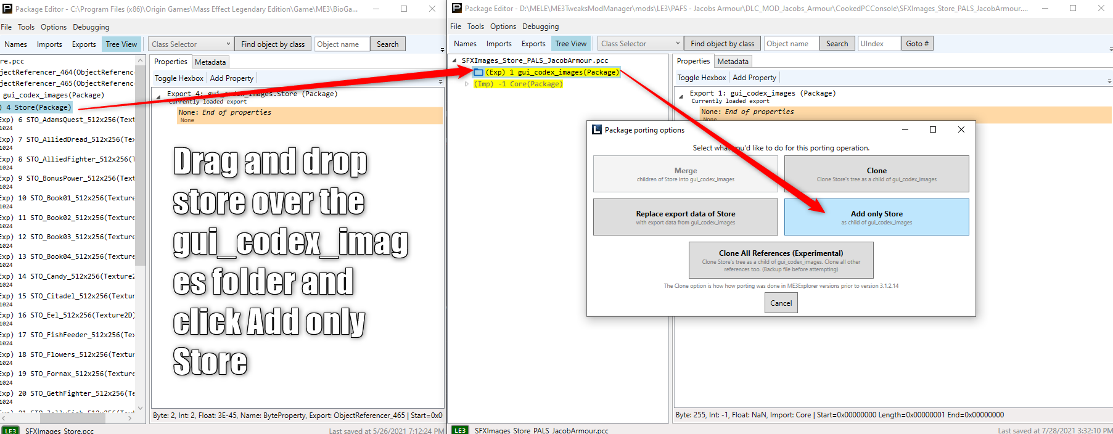
Task: Click the left tree vertical scrollbar
Action: pos(140,164)
